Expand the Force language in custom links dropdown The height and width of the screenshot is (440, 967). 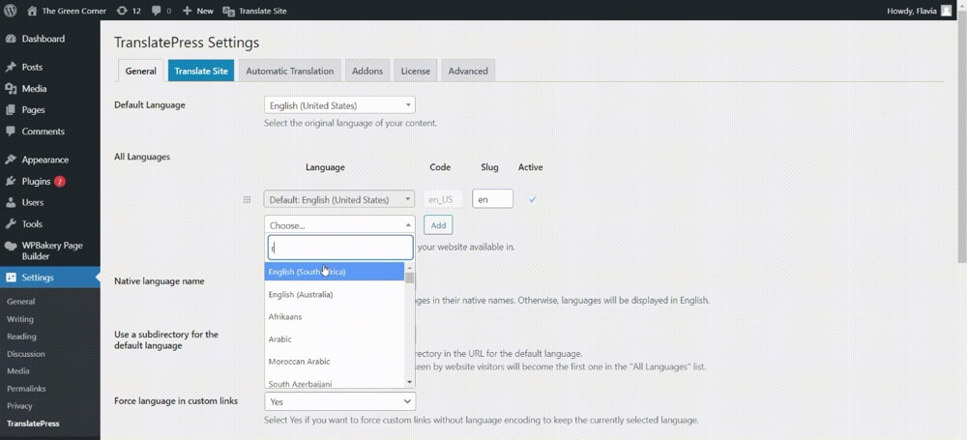pos(339,400)
